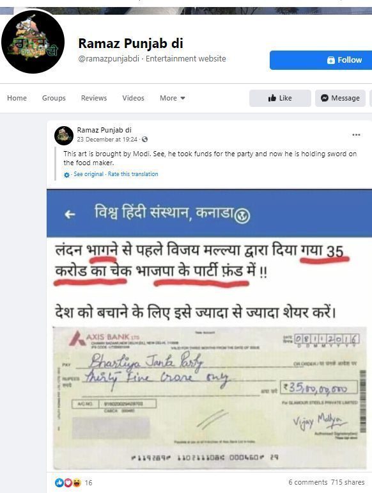Click Rate this translation link
The height and width of the screenshot is (493, 372).
(x=133, y=174)
